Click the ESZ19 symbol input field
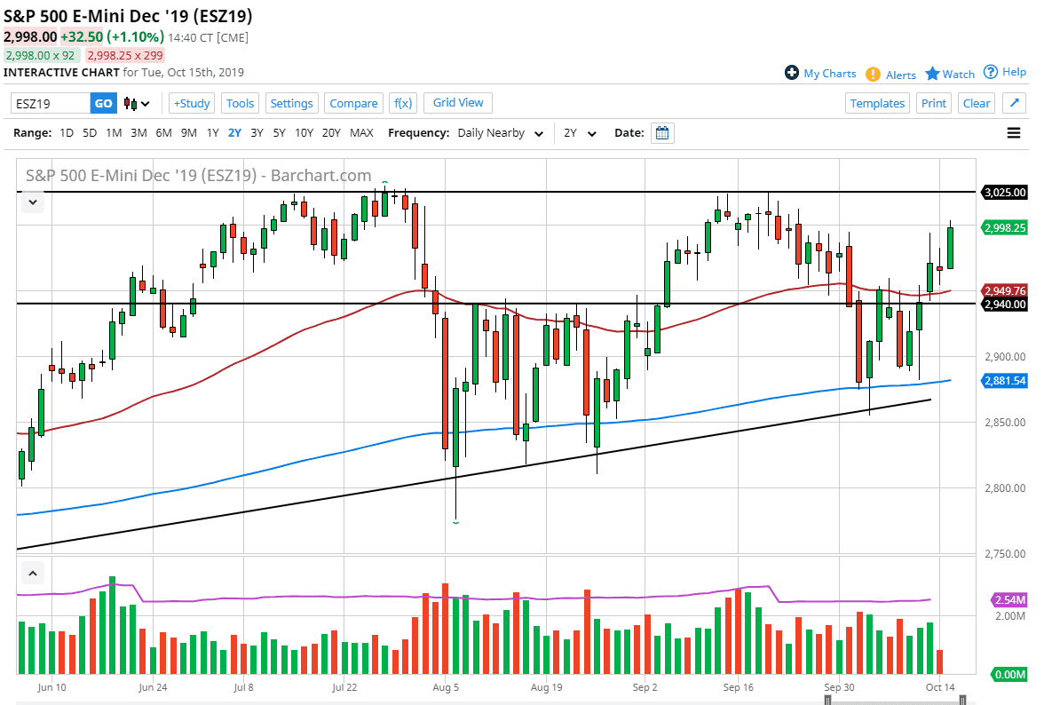 (49, 103)
